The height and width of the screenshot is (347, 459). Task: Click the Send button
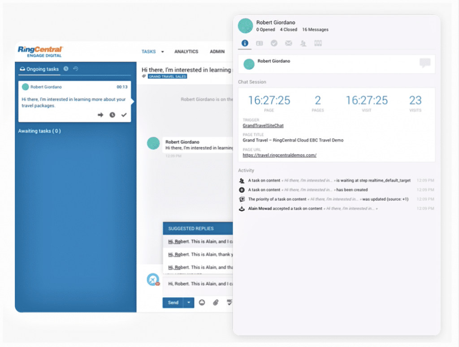(173, 303)
